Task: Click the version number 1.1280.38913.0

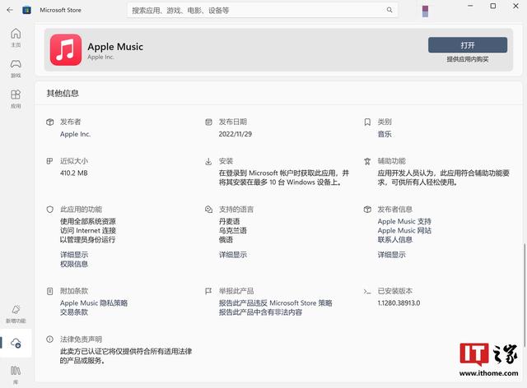Action: click(399, 303)
